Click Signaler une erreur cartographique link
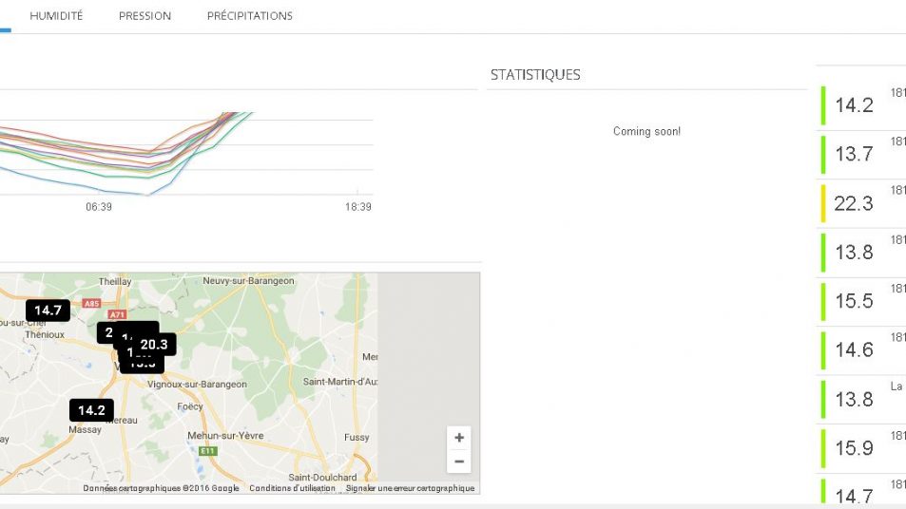The height and width of the screenshot is (509, 906). click(410, 488)
